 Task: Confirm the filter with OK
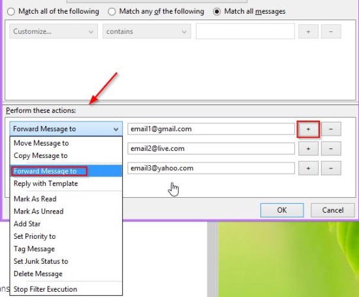click(282, 210)
